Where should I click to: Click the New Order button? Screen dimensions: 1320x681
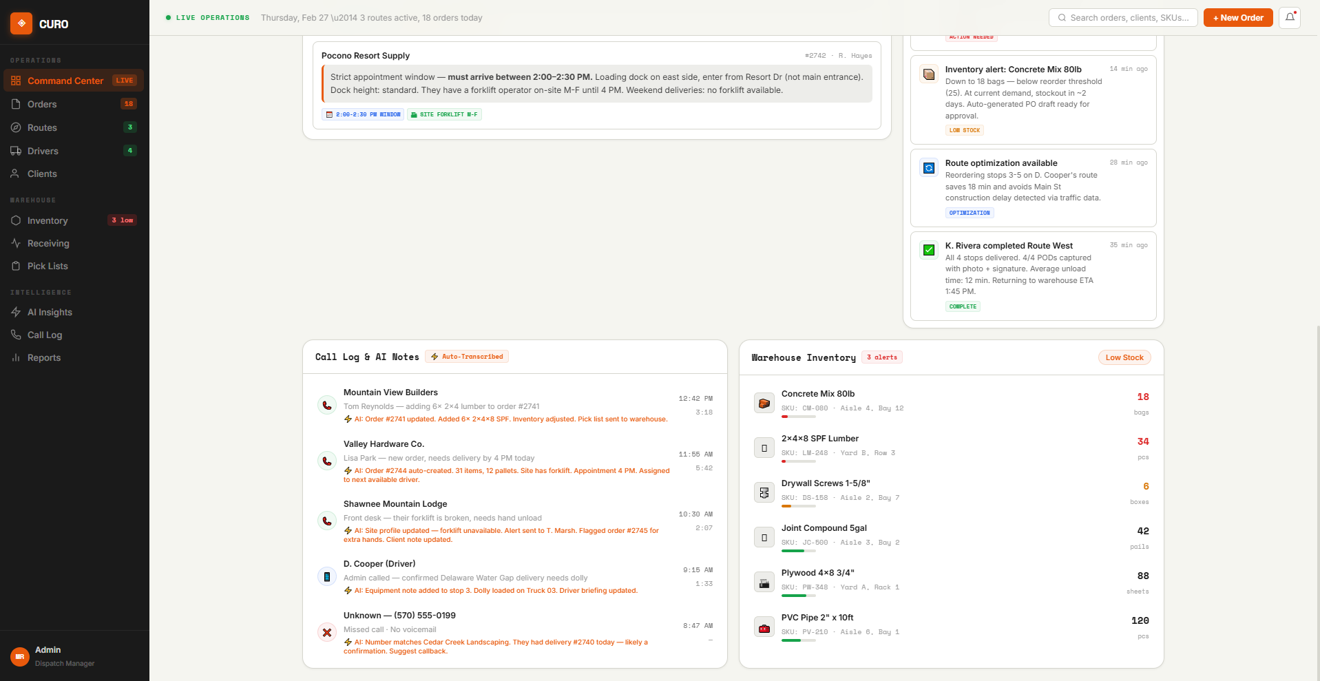[1238, 18]
